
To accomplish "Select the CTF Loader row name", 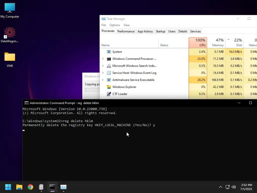I will [x=120, y=94].
